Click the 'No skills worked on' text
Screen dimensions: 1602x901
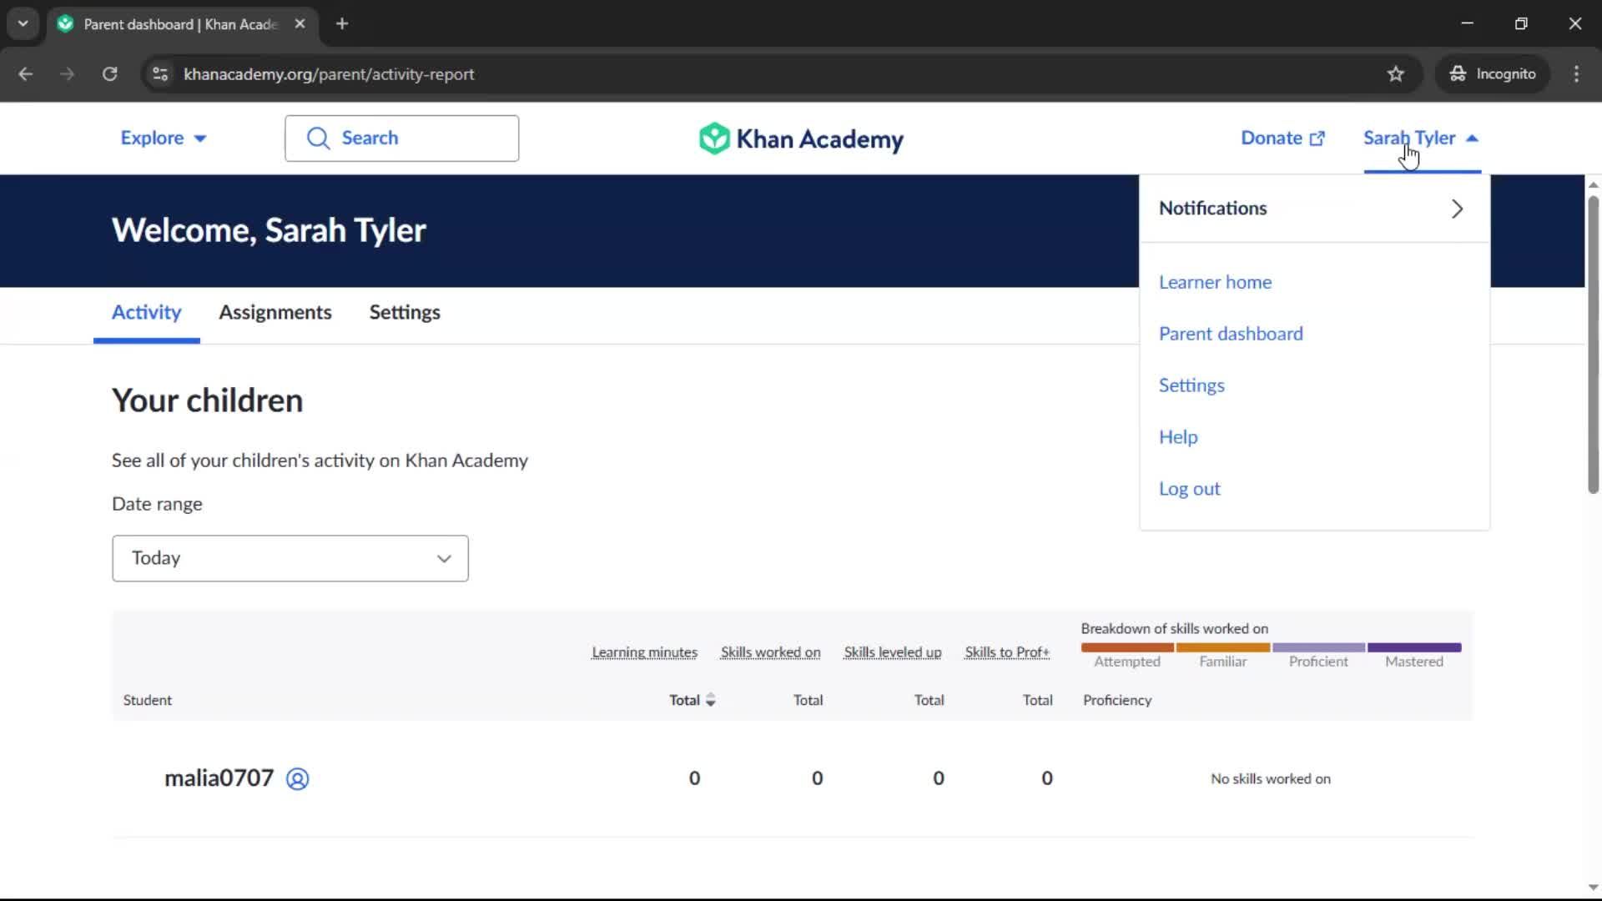(1270, 779)
